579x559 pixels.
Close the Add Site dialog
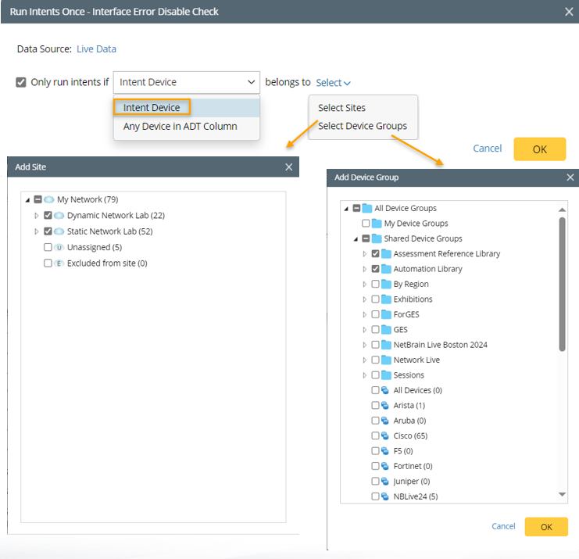tap(289, 167)
